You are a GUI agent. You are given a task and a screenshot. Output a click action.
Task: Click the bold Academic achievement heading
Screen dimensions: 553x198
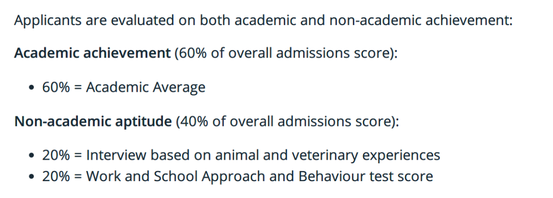(x=92, y=54)
